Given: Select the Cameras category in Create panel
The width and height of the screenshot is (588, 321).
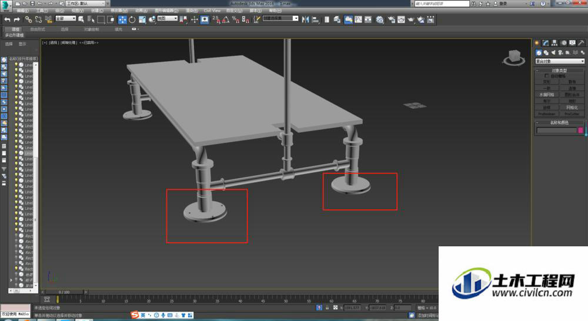Looking at the screenshot, I should click(x=560, y=52).
